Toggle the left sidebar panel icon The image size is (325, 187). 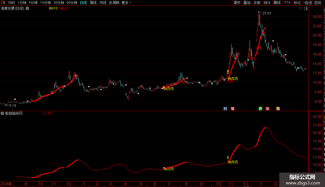pyautogui.click(x=3, y=3)
